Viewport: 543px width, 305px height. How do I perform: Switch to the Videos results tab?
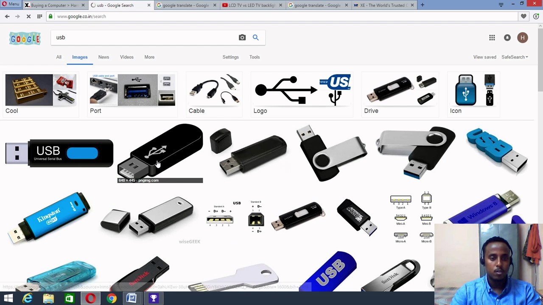coord(126,57)
